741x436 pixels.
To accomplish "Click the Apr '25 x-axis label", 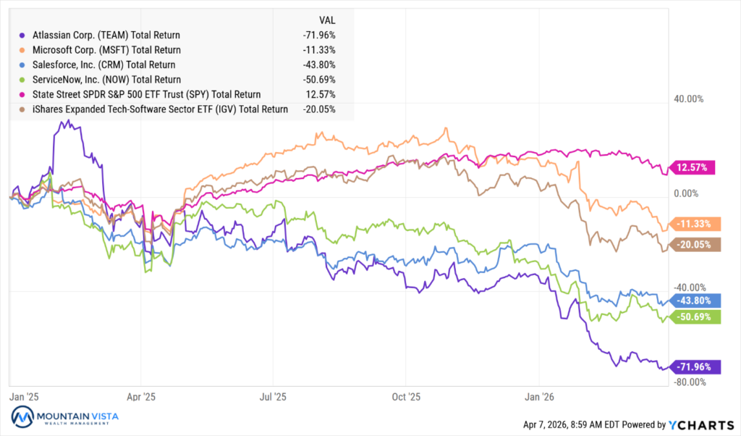I will [x=140, y=396].
